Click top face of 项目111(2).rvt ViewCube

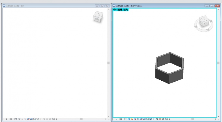(x=204, y=19)
